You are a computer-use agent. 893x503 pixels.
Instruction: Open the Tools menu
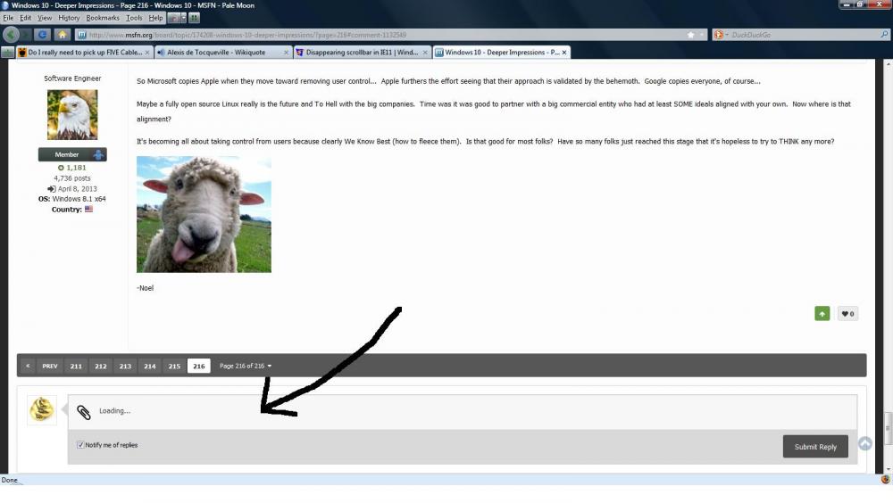(134, 18)
